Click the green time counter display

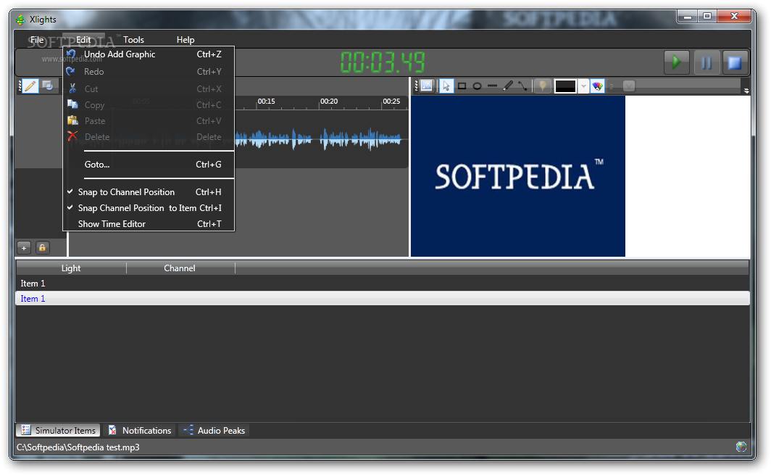pyautogui.click(x=383, y=62)
